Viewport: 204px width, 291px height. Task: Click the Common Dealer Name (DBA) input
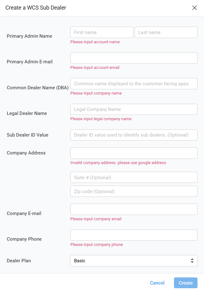pos(134,84)
